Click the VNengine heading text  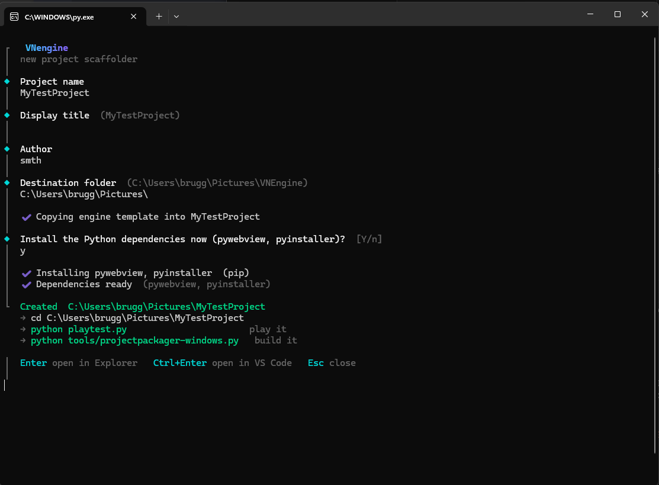point(47,48)
